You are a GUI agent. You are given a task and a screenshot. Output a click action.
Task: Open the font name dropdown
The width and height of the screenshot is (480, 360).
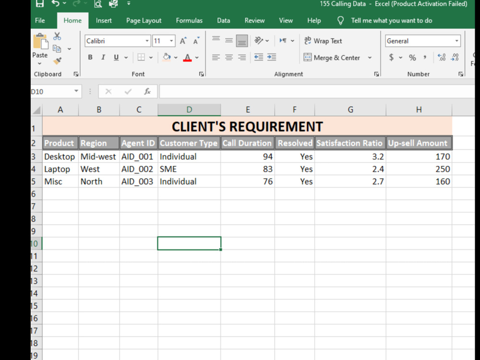click(x=147, y=41)
